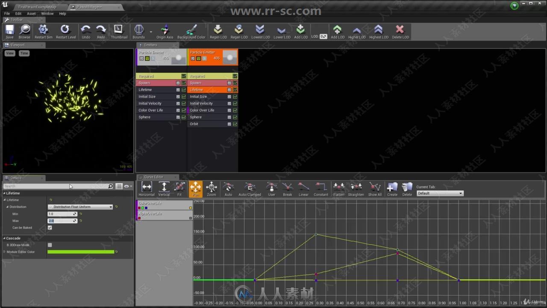Screen dimensions: 547x308
Task: Open the Bounds options arrow
Action: click(x=151, y=32)
